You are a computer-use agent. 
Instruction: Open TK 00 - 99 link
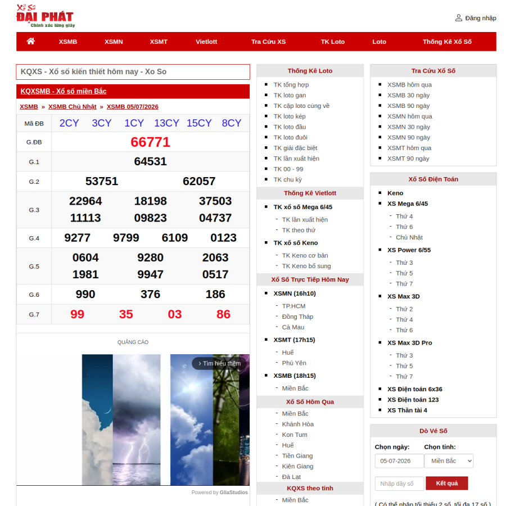pos(288,169)
